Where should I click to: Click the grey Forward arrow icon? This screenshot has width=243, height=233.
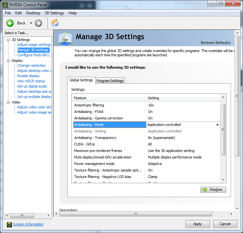tap(38, 23)
